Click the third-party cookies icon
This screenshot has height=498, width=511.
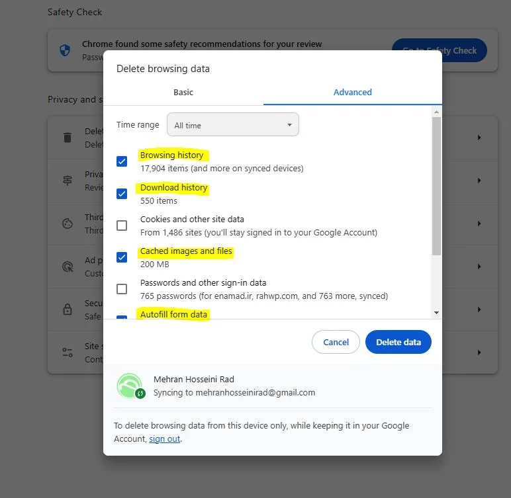(x=68, y=224)
